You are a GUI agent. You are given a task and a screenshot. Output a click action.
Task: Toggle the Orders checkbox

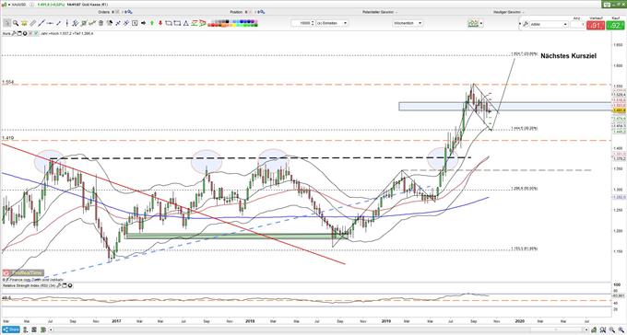point(117,12)
